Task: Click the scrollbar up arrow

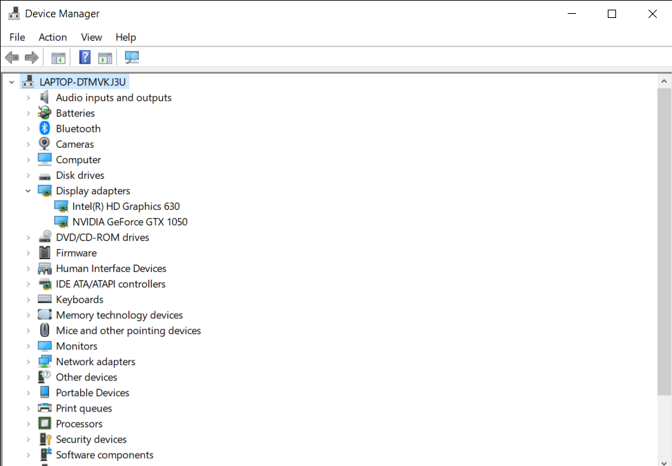Action: coord(664,81)
